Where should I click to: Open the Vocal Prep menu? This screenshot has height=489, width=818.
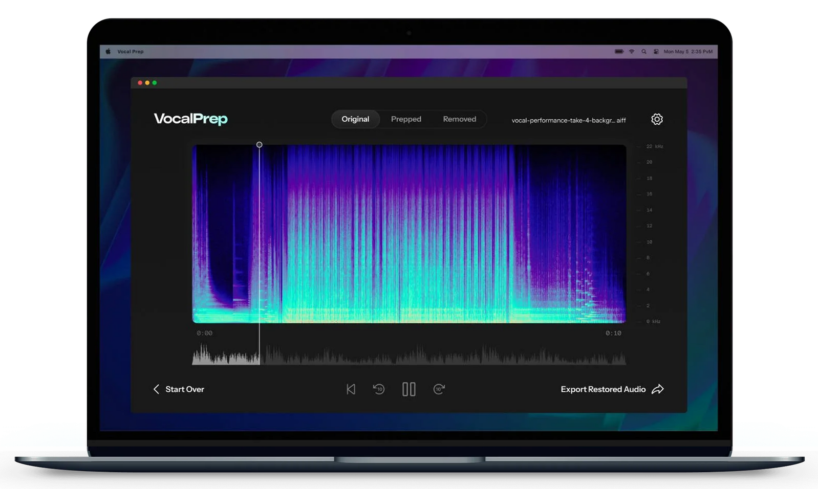131,52
